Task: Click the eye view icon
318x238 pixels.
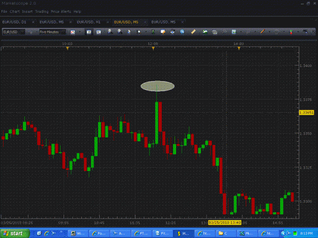Action: pos(172,31)
